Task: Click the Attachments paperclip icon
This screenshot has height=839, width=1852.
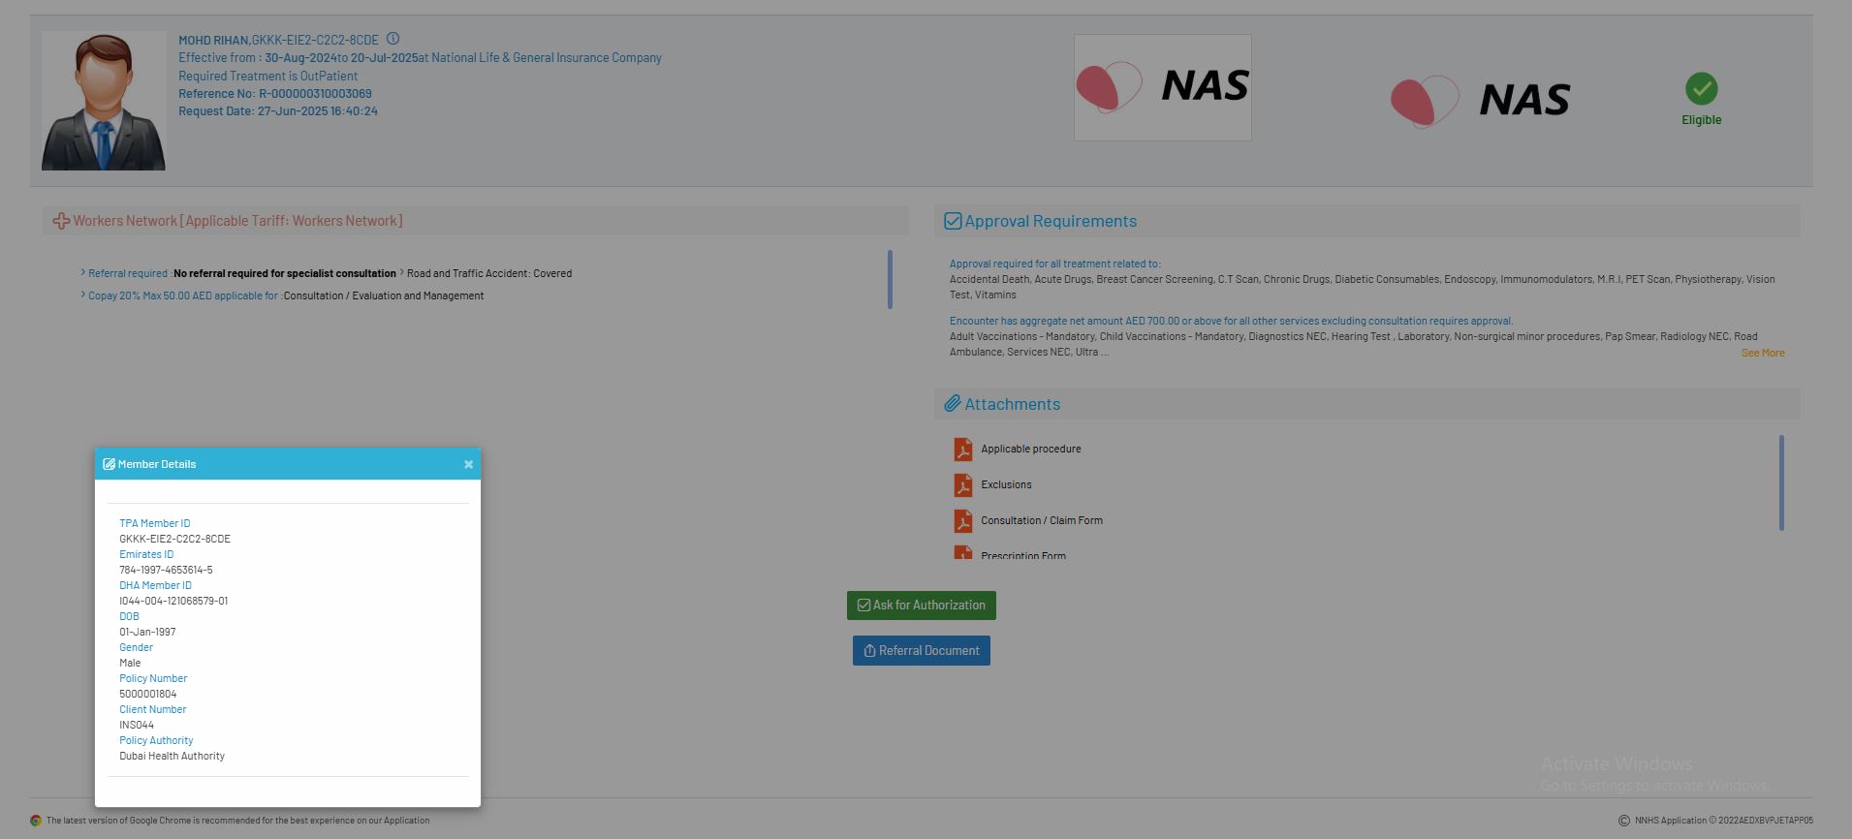Action: 952,404
